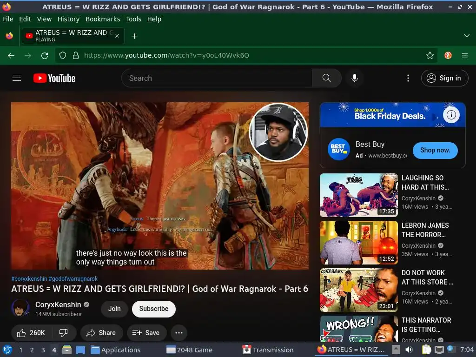This screenshot has height=357, width=476.
Task: Open YouTube settings three-dot menu
Action: (408, 78)
